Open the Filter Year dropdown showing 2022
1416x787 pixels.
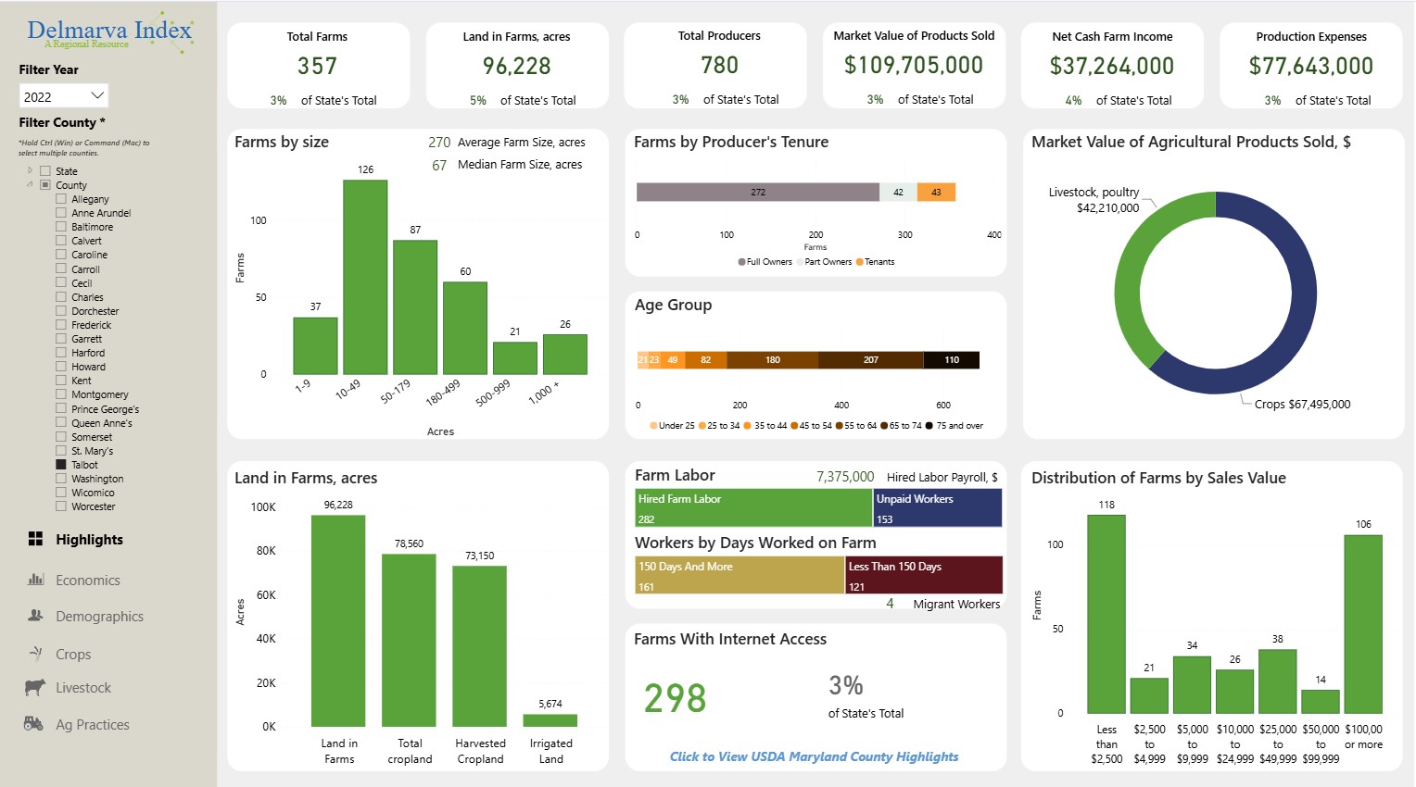tap(62, 95)
